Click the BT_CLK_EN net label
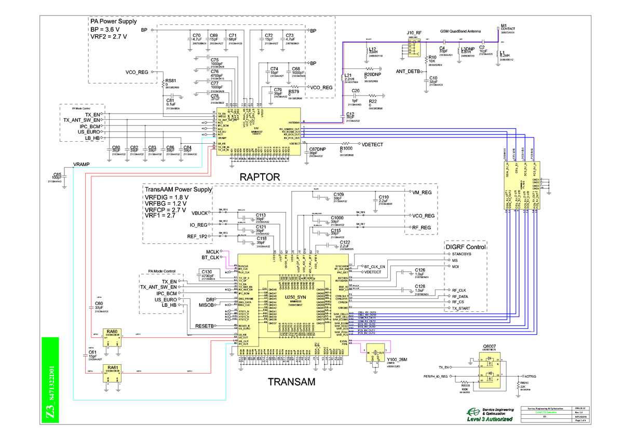This screenshot has height=440, width=623. (x=375, y=266)
